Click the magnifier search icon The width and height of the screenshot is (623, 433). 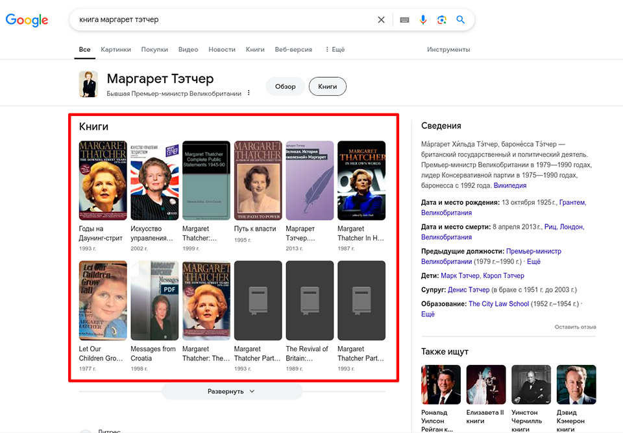pyautogui.click(x=461, y=19)
